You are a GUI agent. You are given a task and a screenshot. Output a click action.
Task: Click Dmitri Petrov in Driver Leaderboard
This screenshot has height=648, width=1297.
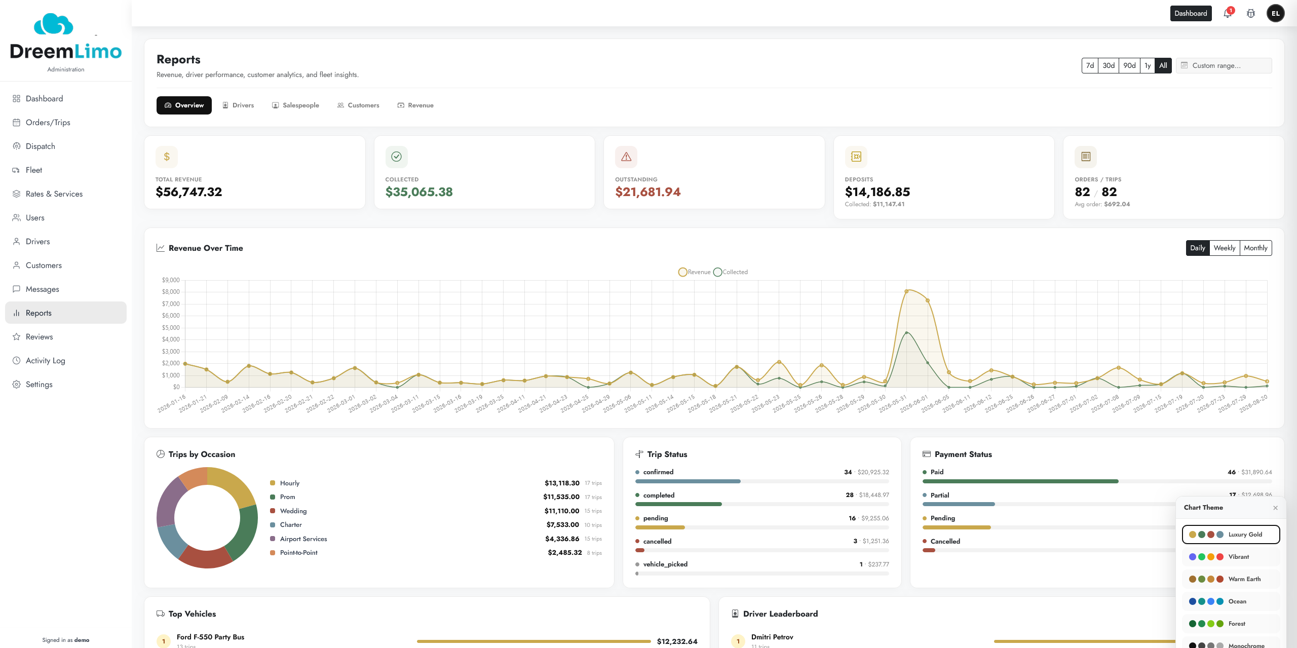pos(772,637)
